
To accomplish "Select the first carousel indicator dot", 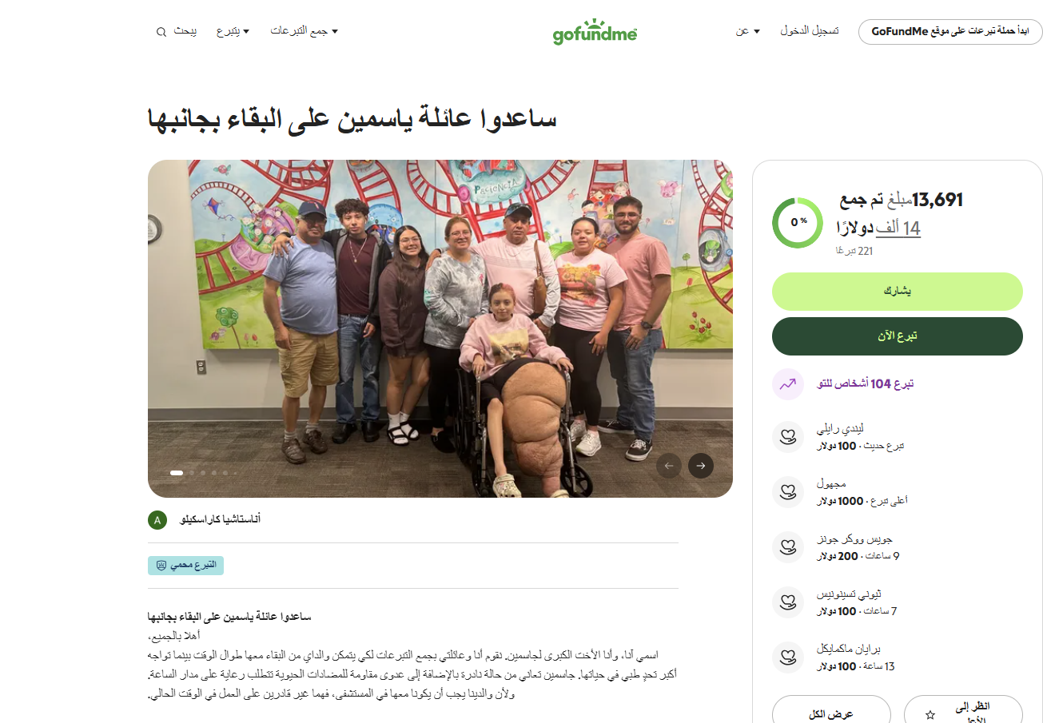I will 177,473.
